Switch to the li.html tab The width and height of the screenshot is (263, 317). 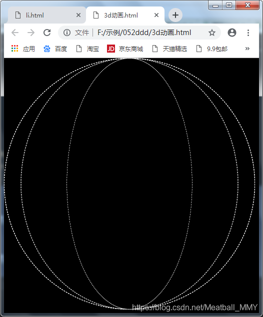tap(47, 15)
